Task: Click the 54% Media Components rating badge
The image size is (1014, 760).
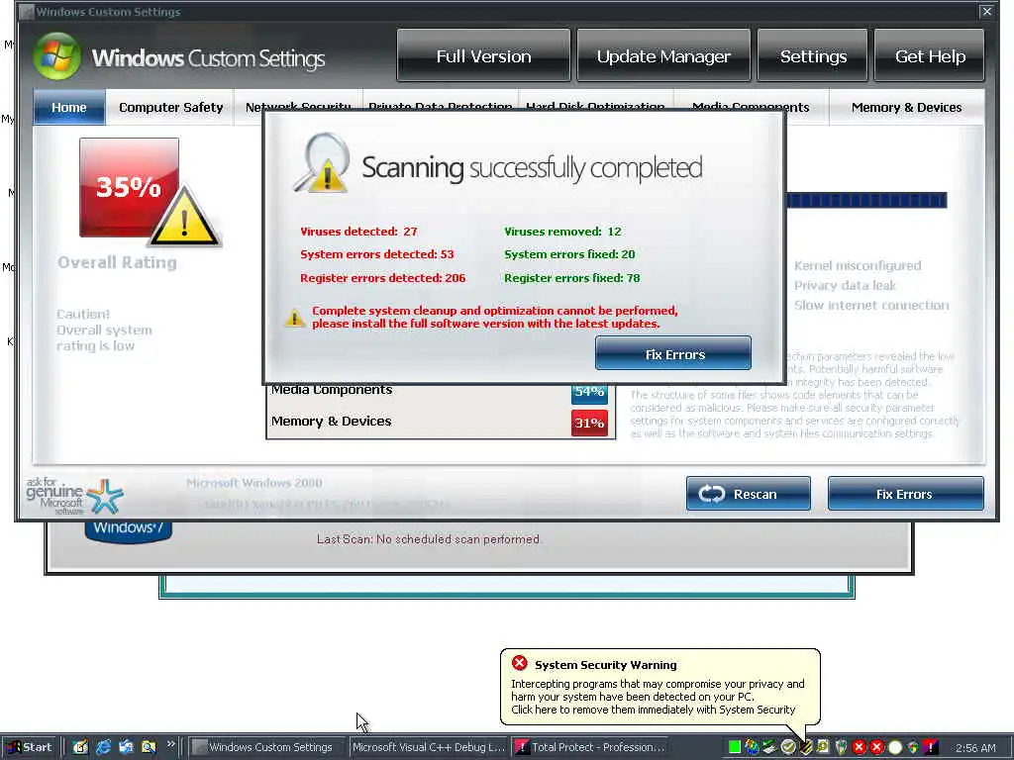Action: 589,392
